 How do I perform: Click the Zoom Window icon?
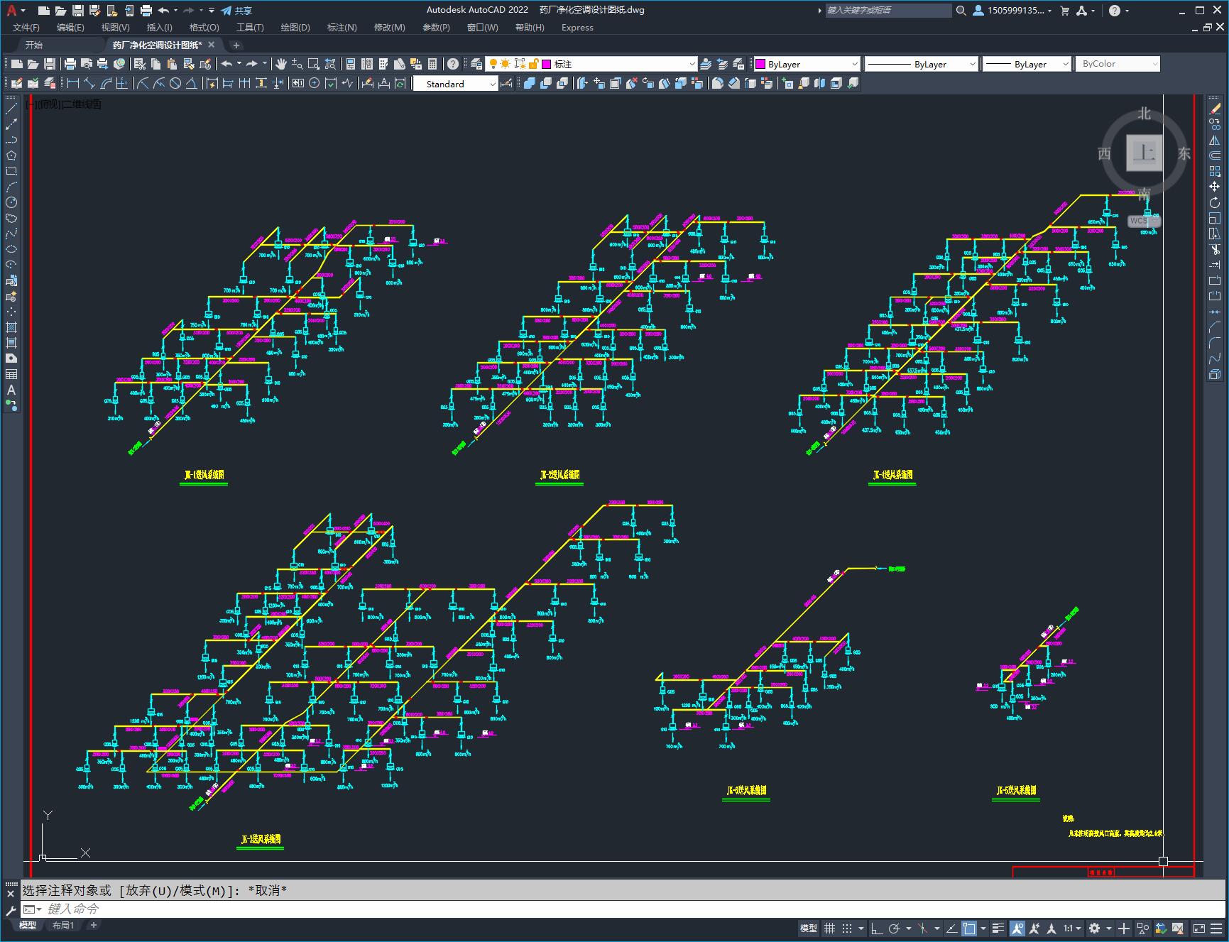click(314, 64)
